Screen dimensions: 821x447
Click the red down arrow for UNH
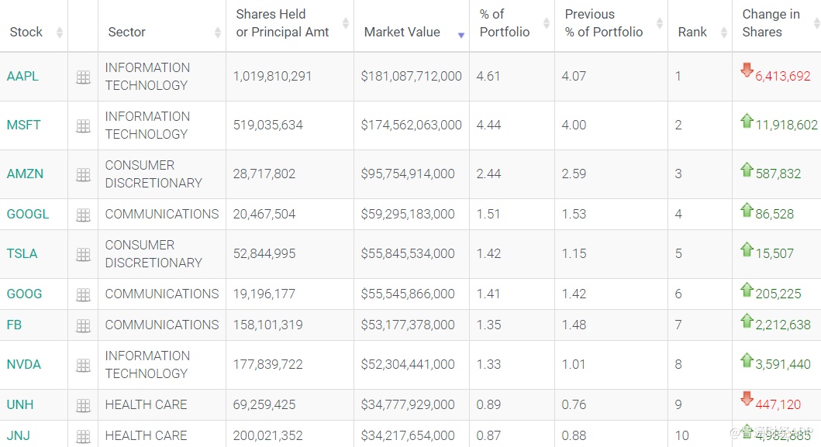click(747, 398)
